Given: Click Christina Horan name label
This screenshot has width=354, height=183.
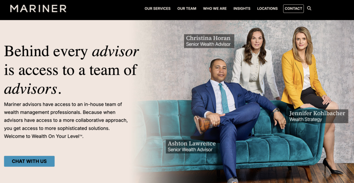Looking at the screenshot, I should (208, 38).
